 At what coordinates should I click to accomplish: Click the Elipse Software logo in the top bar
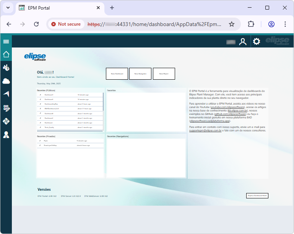click(x=277, y=41)
